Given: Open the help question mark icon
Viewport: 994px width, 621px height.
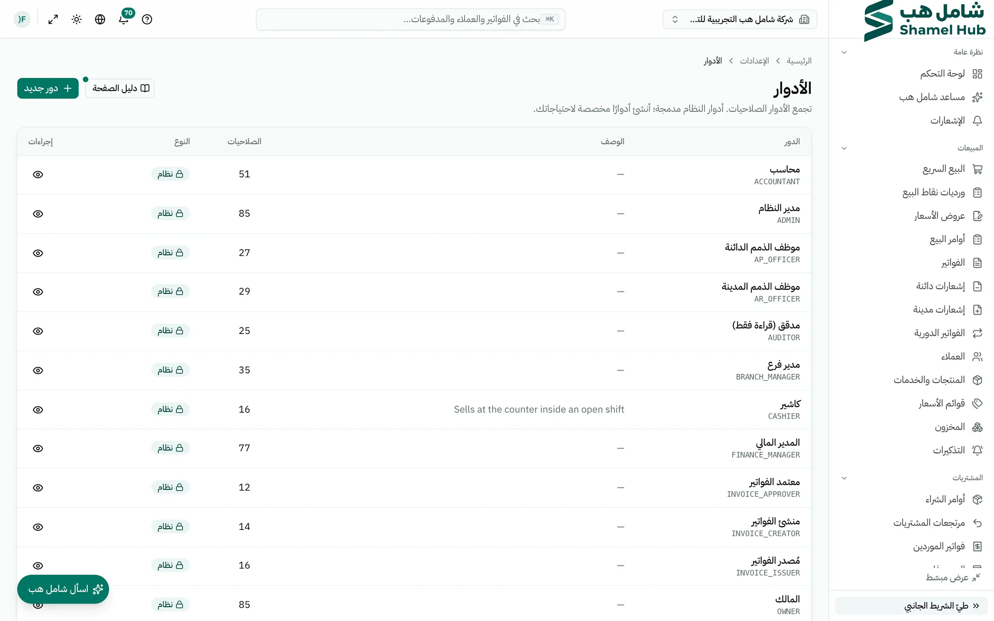Looking at the screenshot, I should point(147,19).
